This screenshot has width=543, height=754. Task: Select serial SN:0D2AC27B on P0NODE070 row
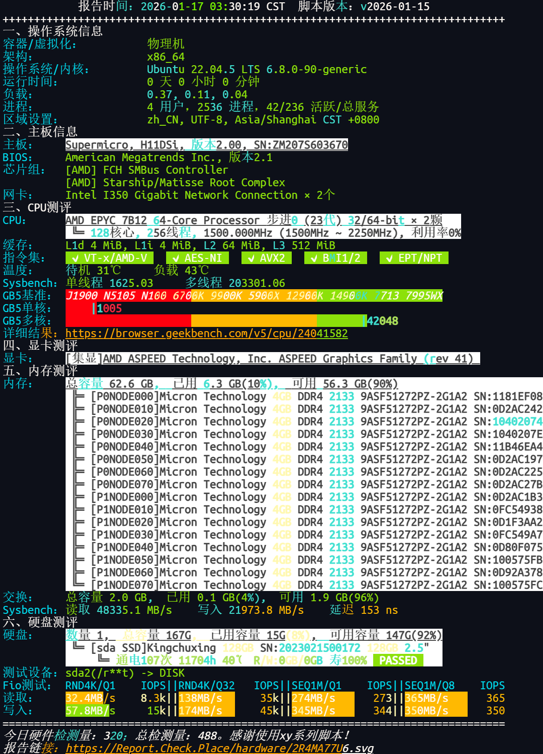(x=508, y=484)
